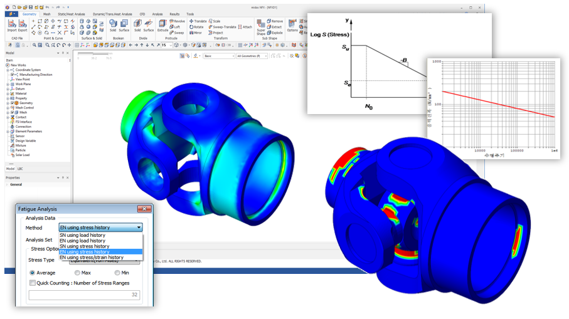
Task: Open the CFD ribbon tab
Action: point(142,14)
